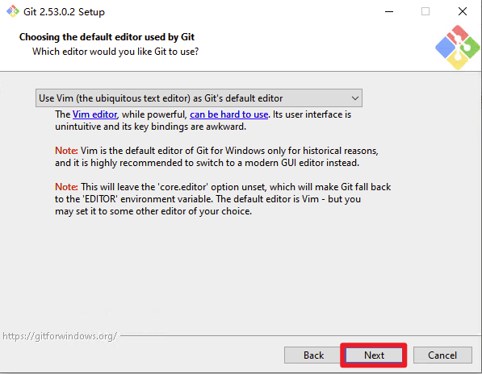Follow the 'can be hard to use' link
482x374 pixels.
(x=229, y=114)
